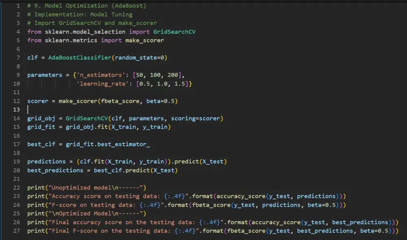Viewport: 407px width, 240px height.
Task: Click string 'Final accuracy score on the testing data'
Action: (x=122, y=222)
